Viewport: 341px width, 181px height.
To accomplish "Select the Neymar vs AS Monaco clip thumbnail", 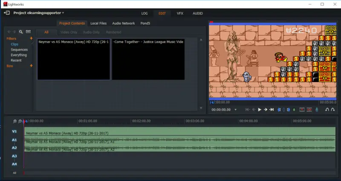I will pos(74,59).
